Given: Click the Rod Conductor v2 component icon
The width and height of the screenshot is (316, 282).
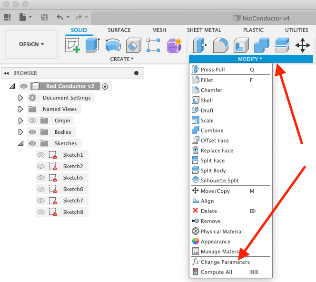Looking at the screenshot, I should coord(36,86).
